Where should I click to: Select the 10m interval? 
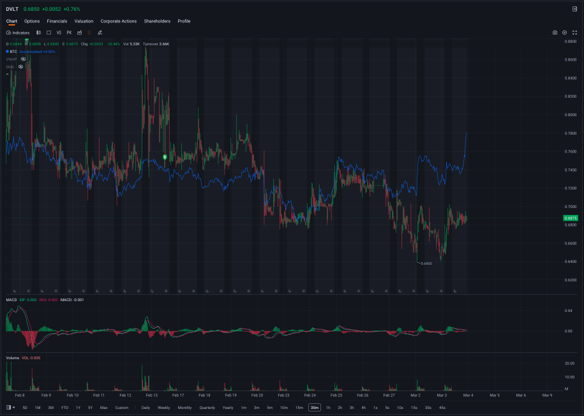284,408
